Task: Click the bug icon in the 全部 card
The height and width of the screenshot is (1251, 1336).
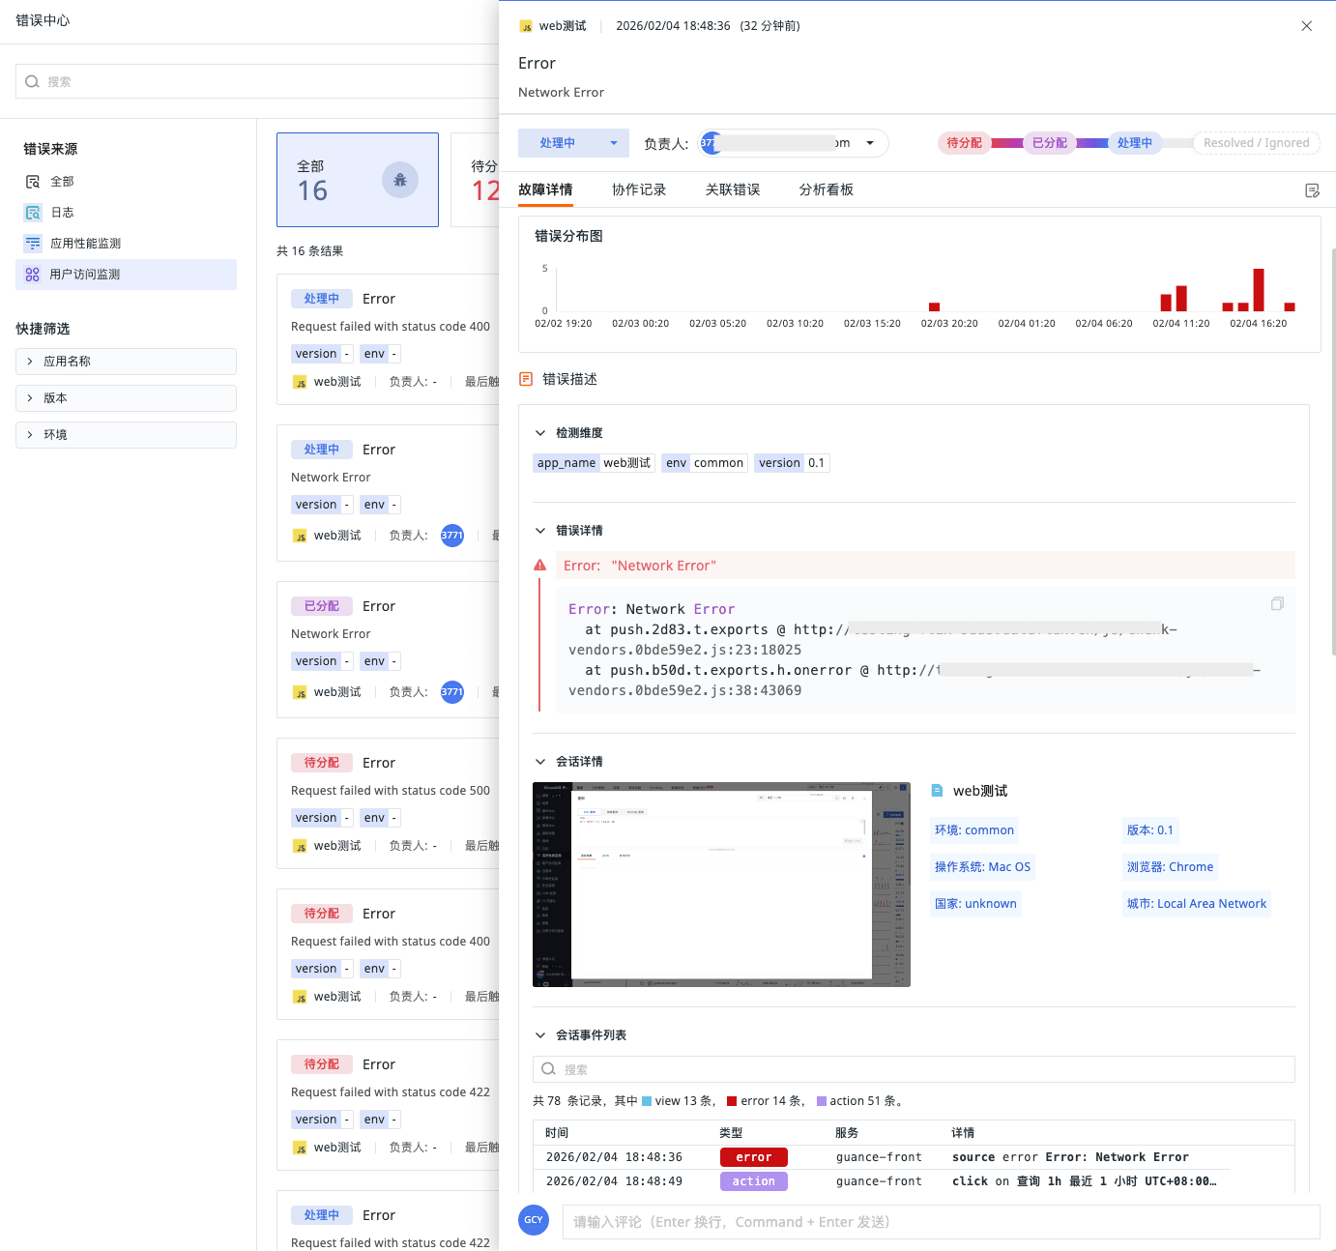Action: (399, 180)
